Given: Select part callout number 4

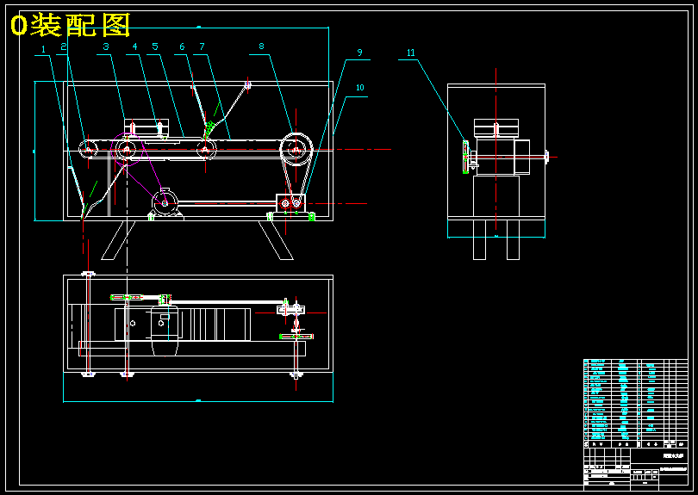Looking at the screenshot, I should 135,46.
